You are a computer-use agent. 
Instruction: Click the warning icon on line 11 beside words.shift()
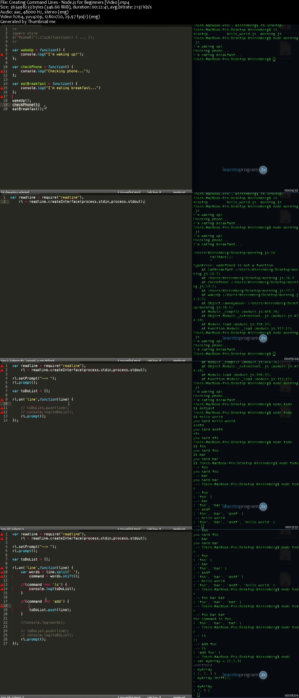tap(2, 576)
